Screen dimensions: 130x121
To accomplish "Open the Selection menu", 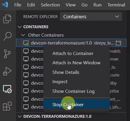I will point(50,5).
